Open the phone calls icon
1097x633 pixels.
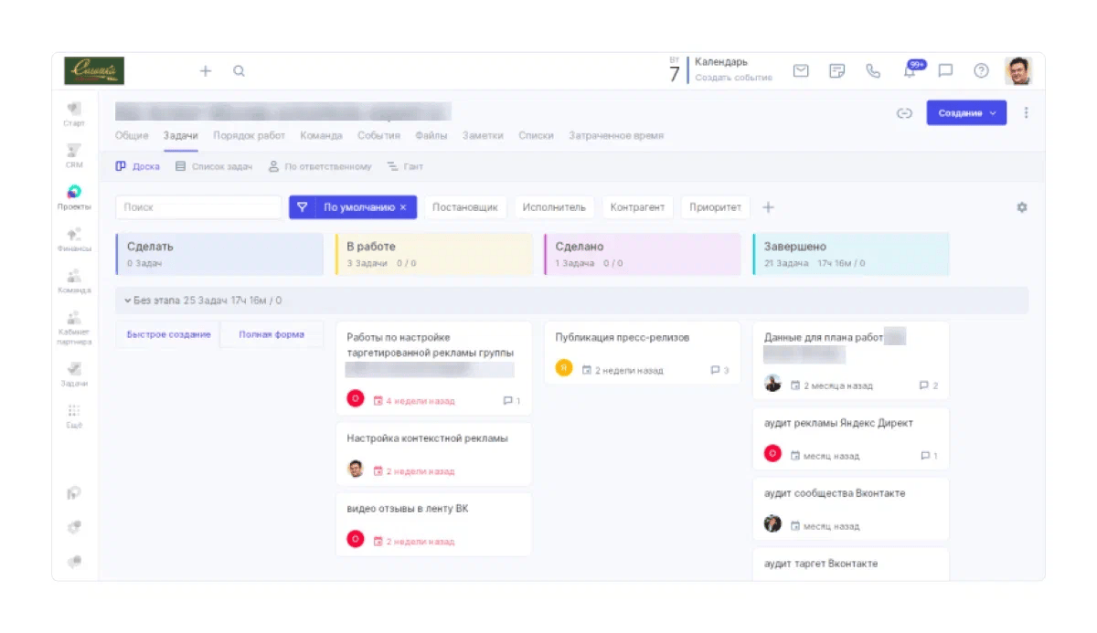point(873,71)
